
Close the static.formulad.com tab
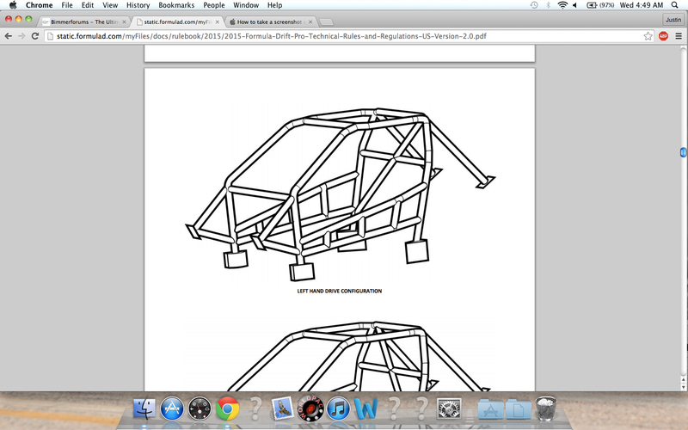[218, 22]
